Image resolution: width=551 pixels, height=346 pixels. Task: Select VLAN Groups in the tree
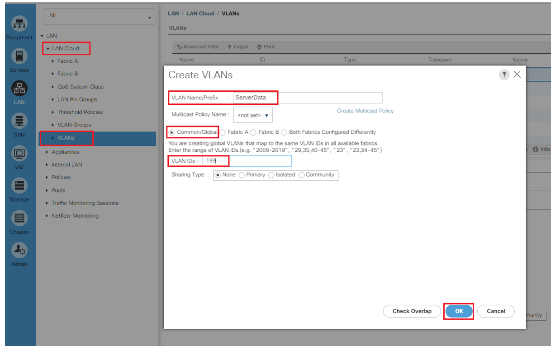coord(74,125)
